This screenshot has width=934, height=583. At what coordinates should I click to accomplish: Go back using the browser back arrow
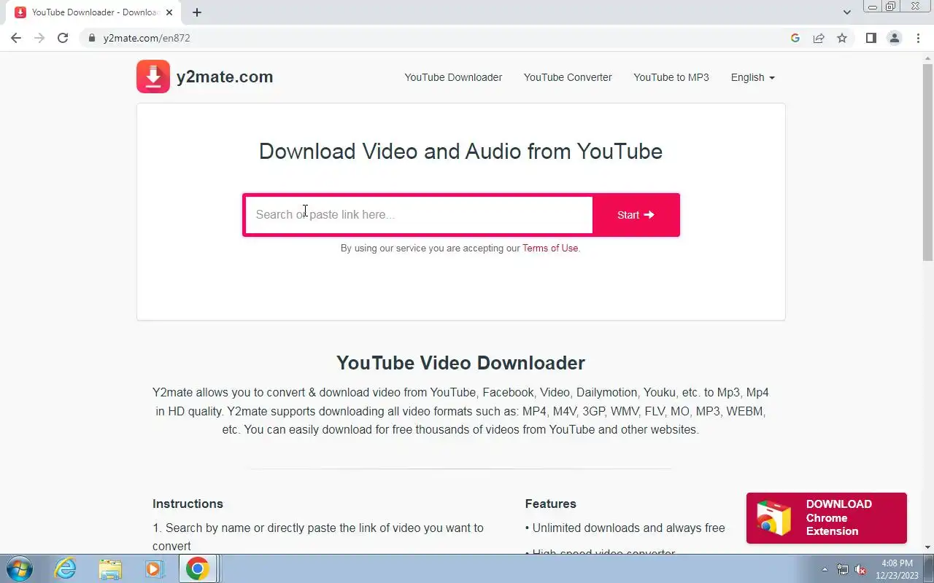(16, 38)
